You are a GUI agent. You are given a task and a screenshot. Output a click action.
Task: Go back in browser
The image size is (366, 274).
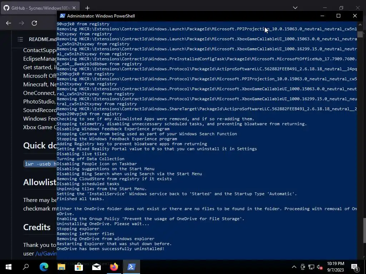(9, 23)
